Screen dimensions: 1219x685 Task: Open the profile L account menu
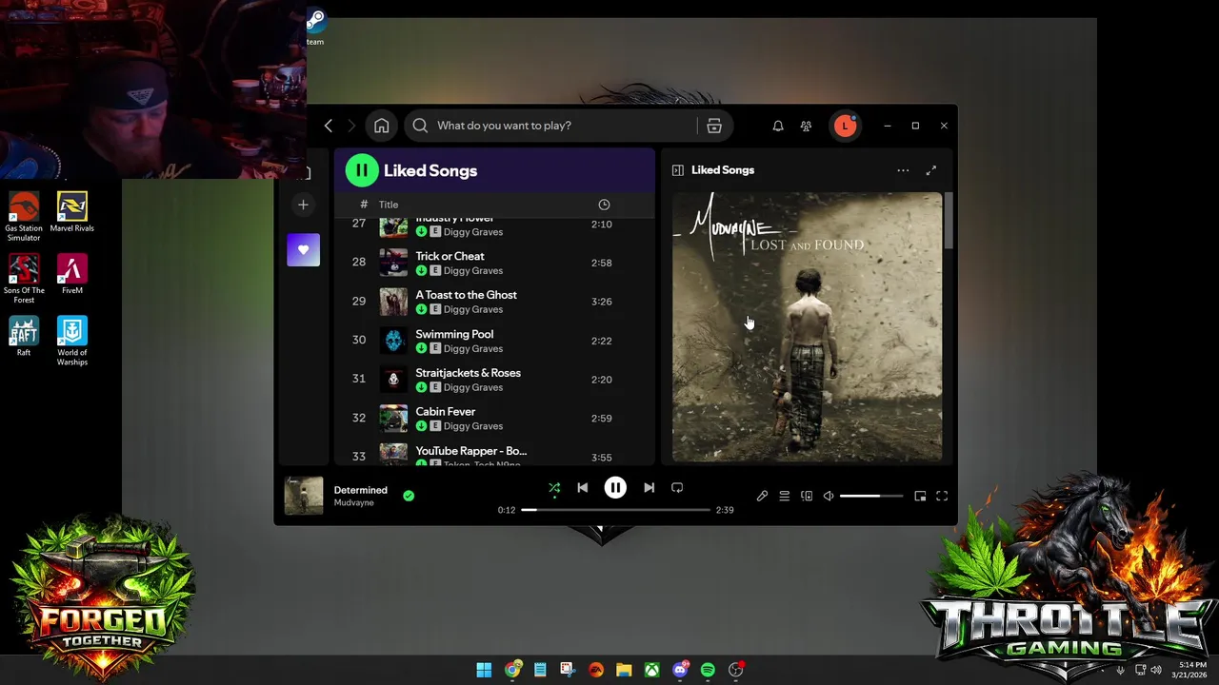(845, 126)
